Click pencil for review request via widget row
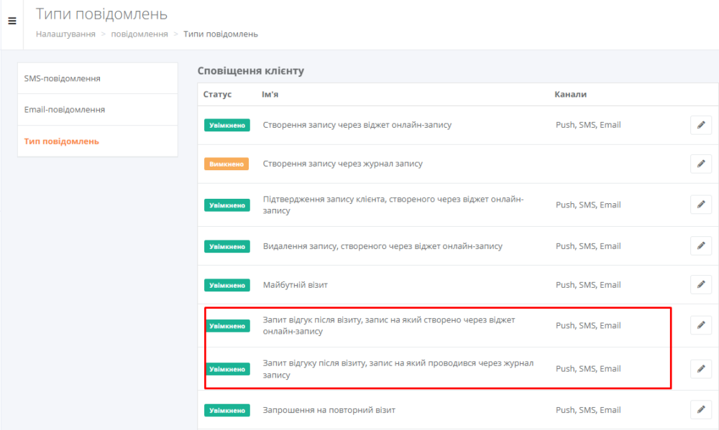719x430 pixels. pos(700,325)
